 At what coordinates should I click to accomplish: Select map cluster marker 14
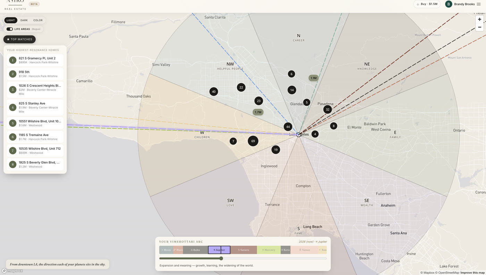pyautogui.click(x=292, y=90)
